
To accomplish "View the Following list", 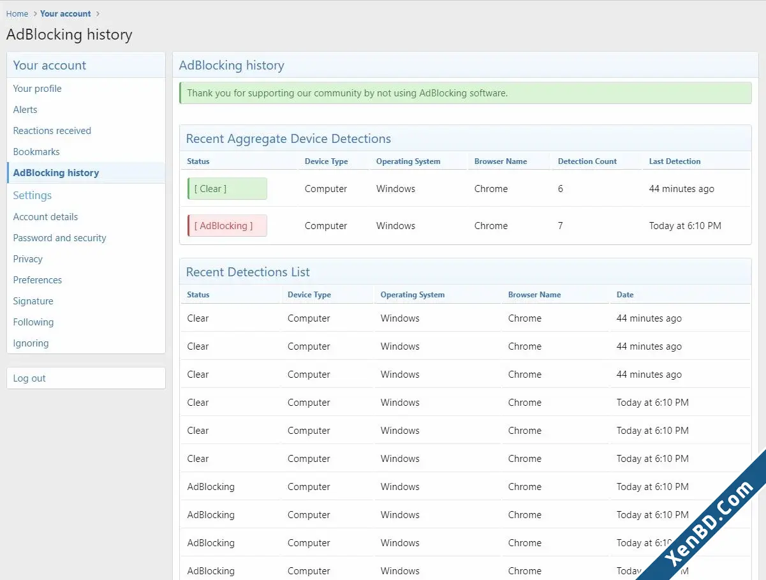I will pos(86,322).
